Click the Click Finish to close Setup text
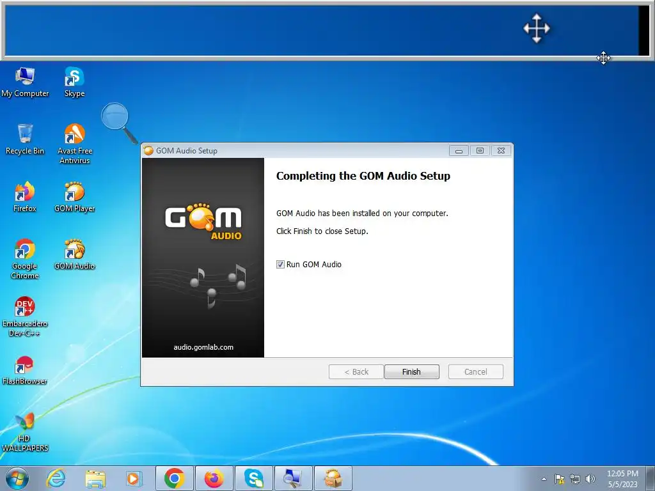655x491 pixels. [322, 231]
